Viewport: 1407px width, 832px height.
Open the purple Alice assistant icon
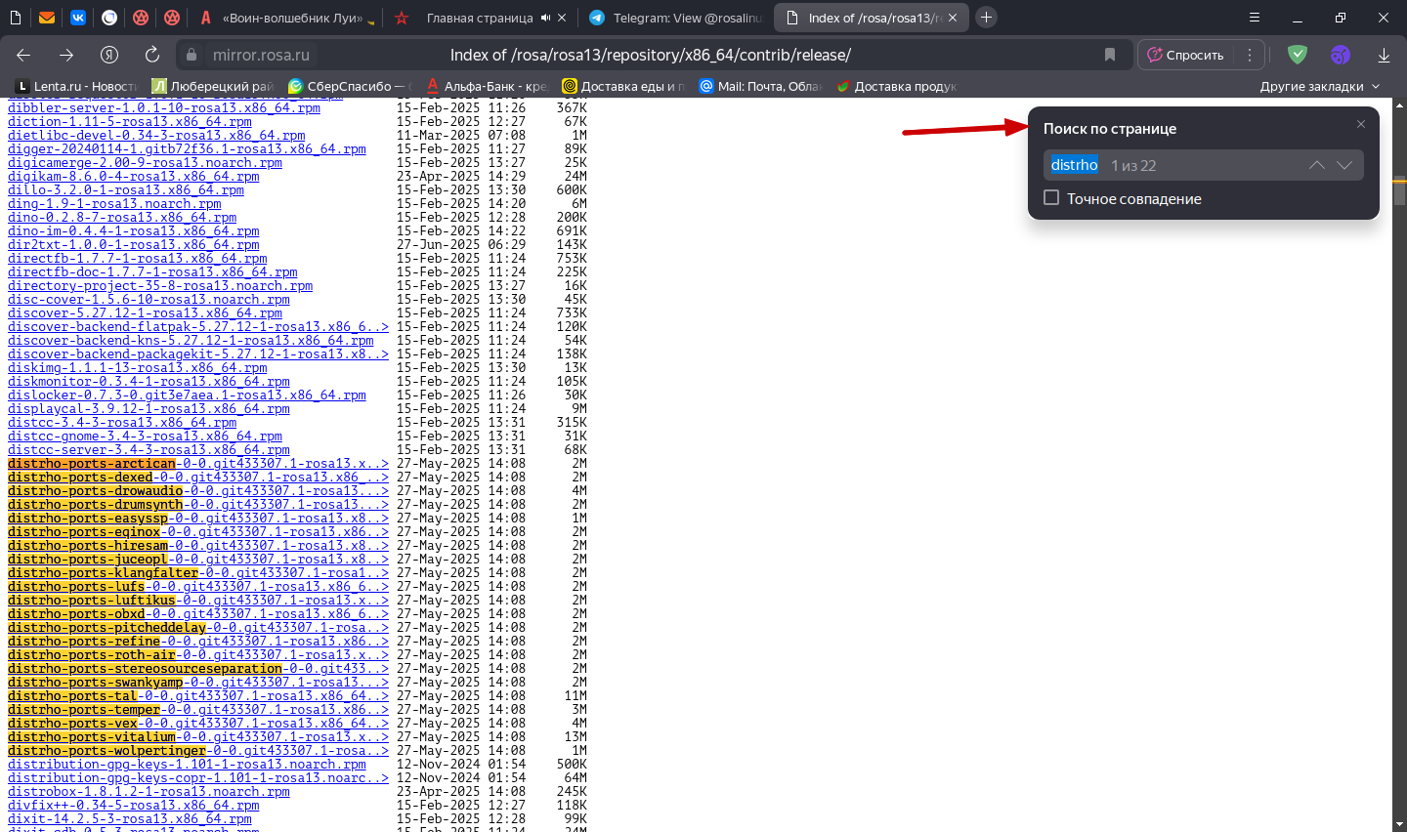tap(1341, 55)
